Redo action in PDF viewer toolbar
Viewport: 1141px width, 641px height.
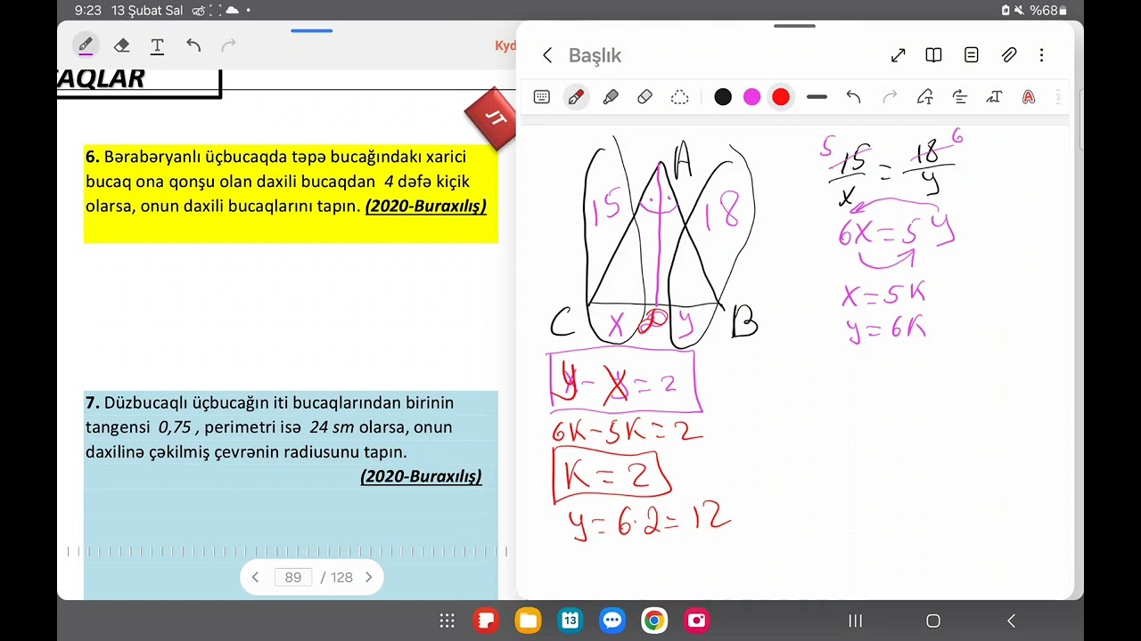point(228,45)
